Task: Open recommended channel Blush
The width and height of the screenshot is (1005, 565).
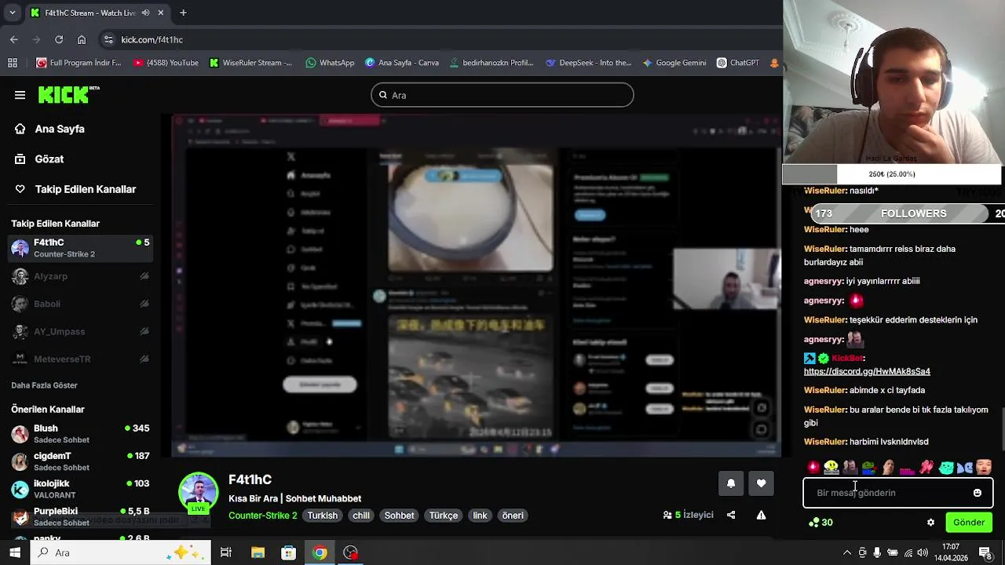Action: click(x=79, y=434)
